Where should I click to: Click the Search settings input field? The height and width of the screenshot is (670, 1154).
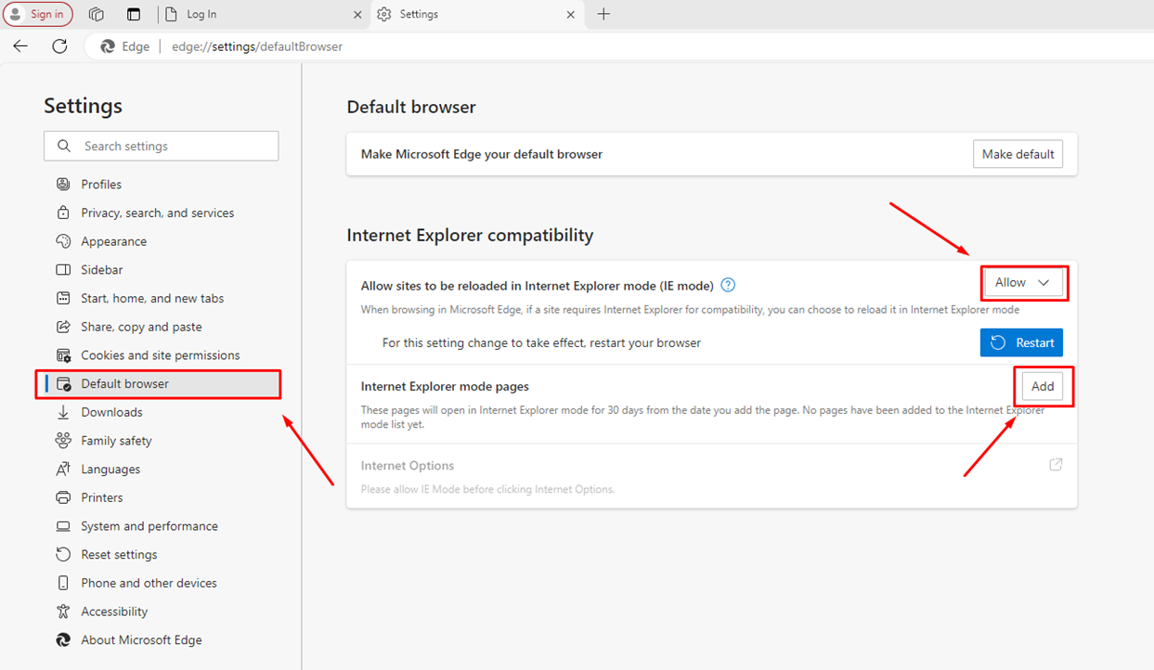tap(161, 146)
